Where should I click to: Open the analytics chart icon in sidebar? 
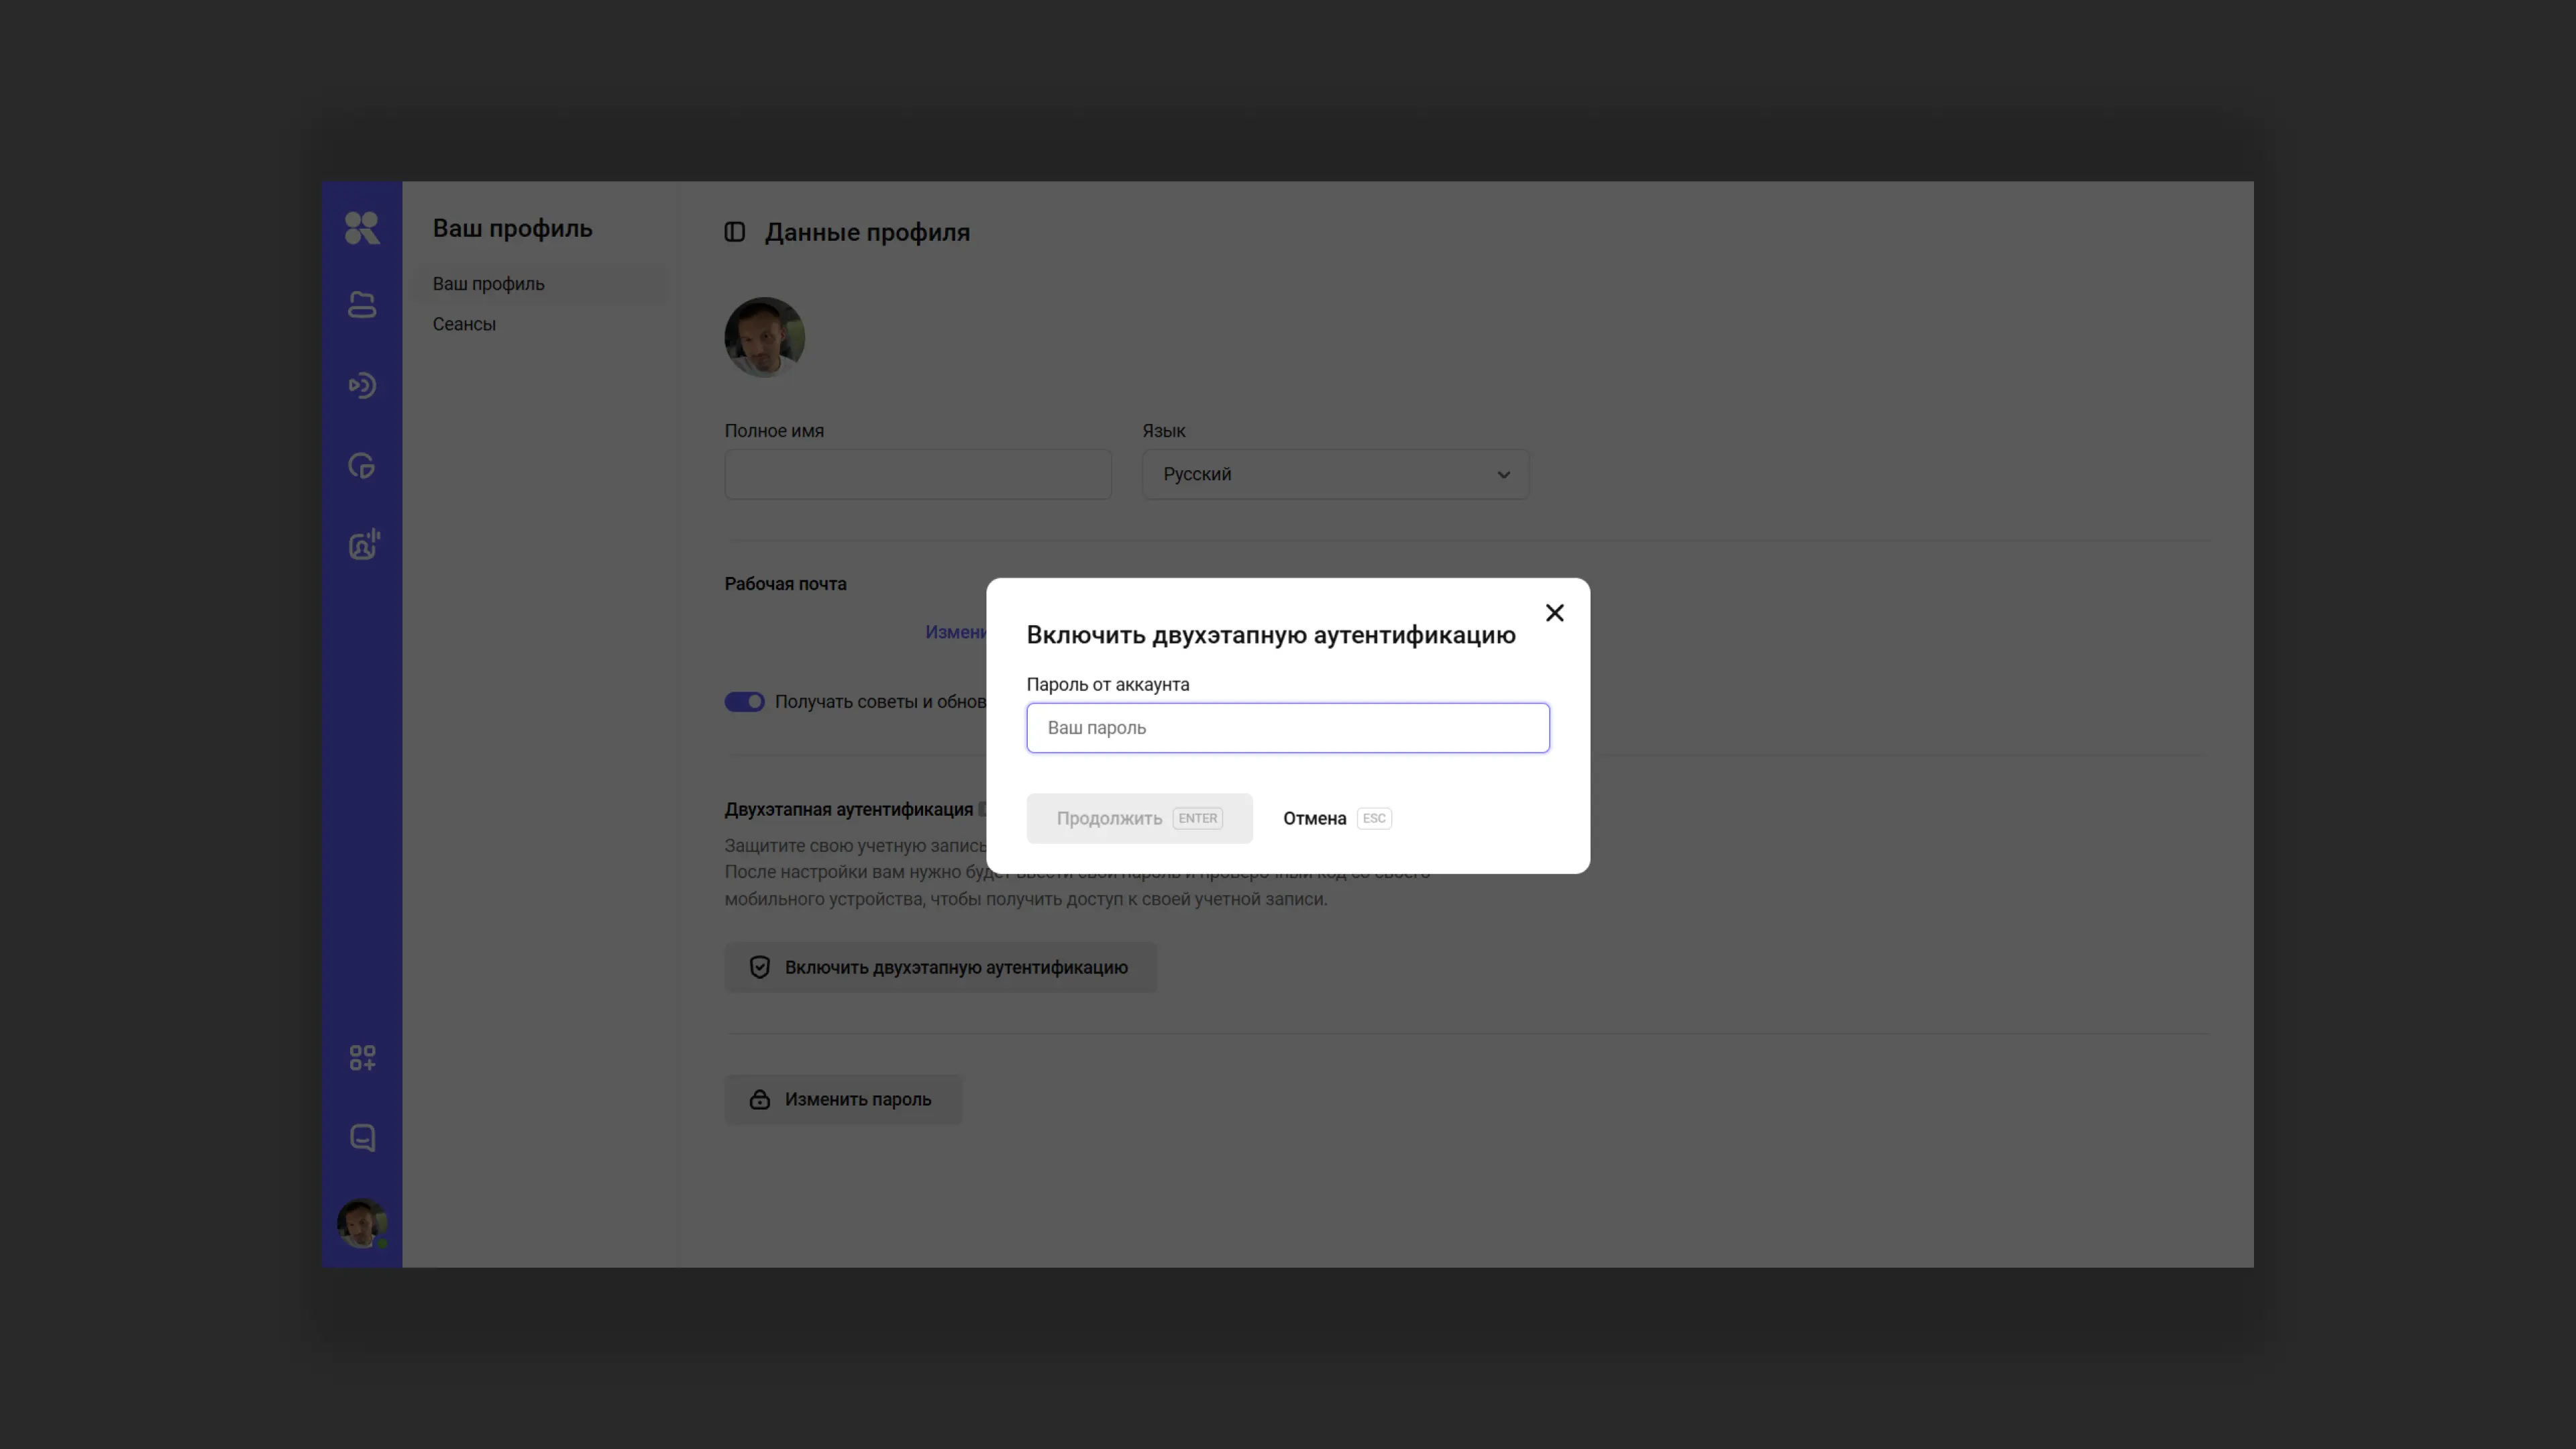point(361,466)
